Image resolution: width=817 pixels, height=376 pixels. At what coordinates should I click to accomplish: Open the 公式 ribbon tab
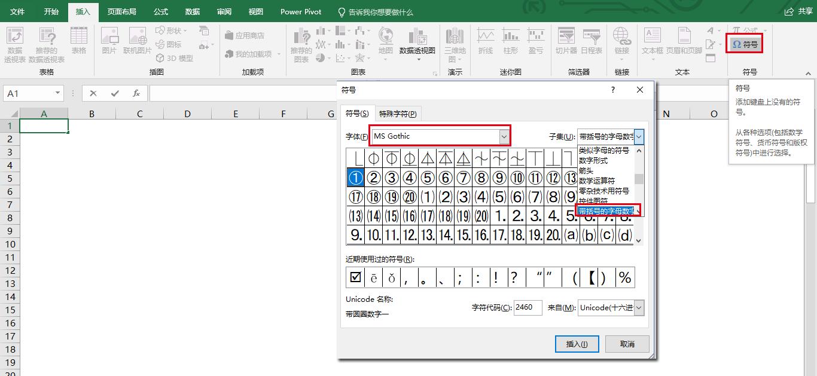(x=160, y=11)
